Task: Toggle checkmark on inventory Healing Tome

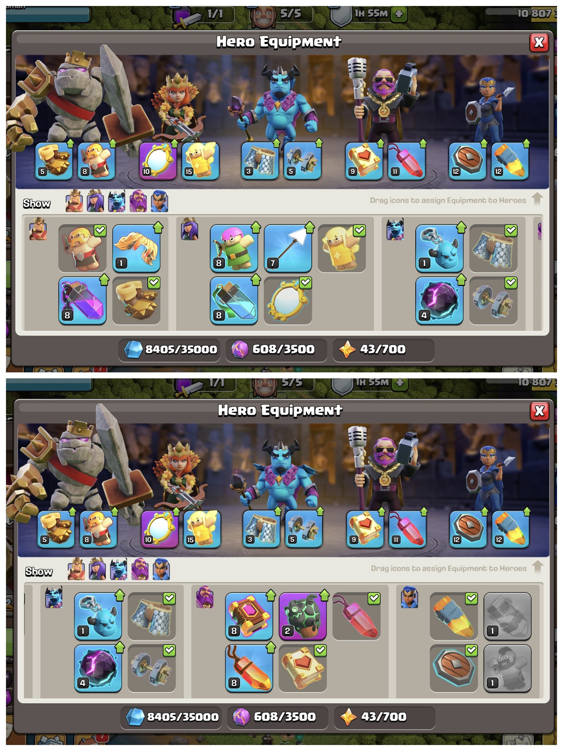Action: click(x=320, y=651)
